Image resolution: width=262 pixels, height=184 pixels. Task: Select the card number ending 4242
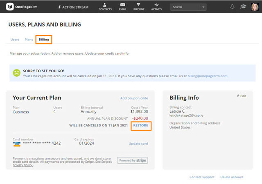[42, 143]
